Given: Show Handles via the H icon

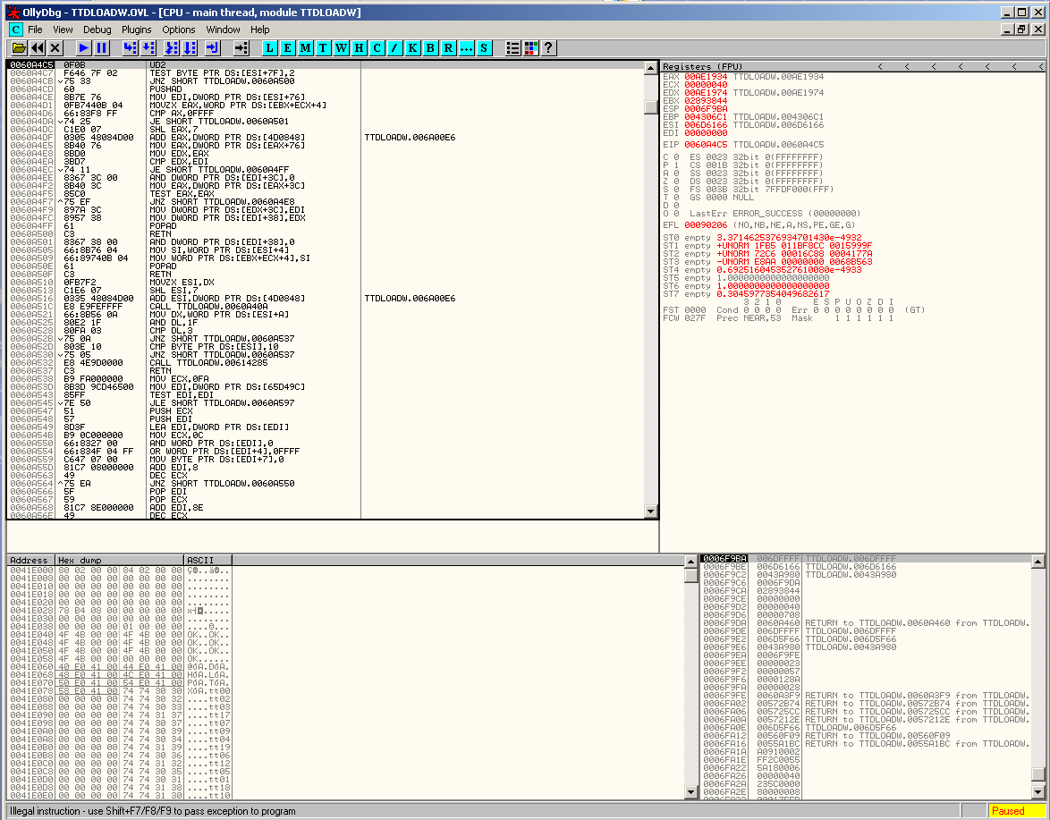Looking at the screenshot, I should pyautogui.click(x=359, y=47).
